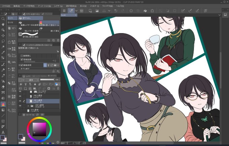This screenshot has height=146, width=229.
Task: Open the フィルター(I) menu
Action: [94, 6]
